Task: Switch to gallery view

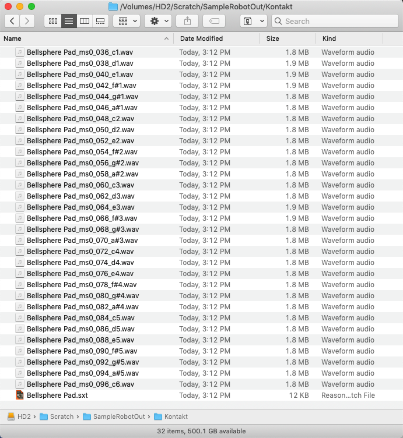Action: tap(100, 21)
